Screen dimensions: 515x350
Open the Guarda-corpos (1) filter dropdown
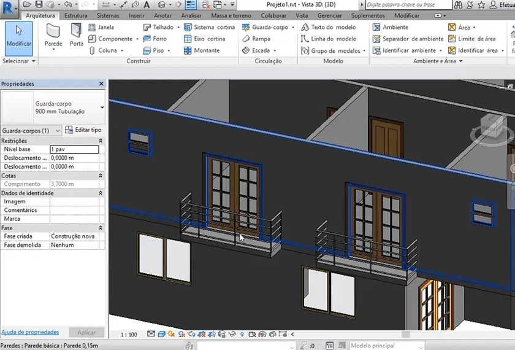pos(58,131)
